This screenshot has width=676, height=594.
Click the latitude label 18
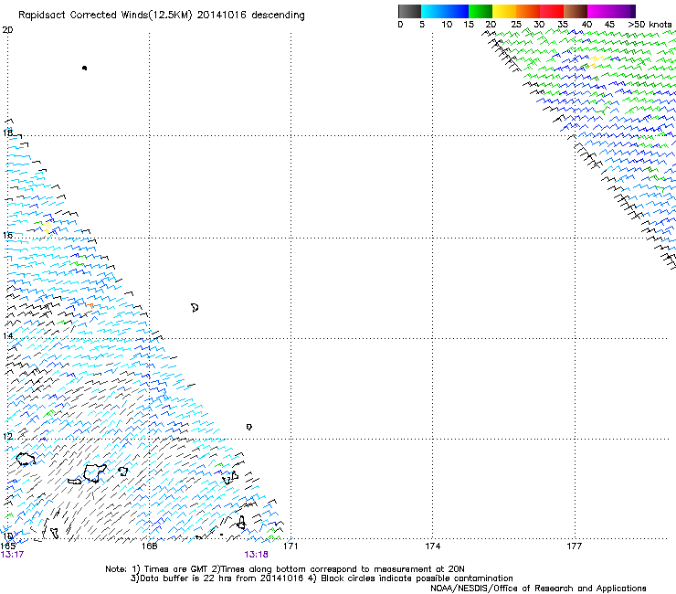point(7,133)
